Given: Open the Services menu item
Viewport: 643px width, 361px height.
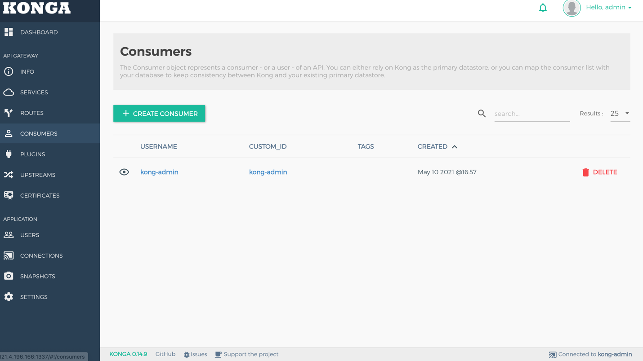Looking at the screenshot, I should (x=50, y=92).
